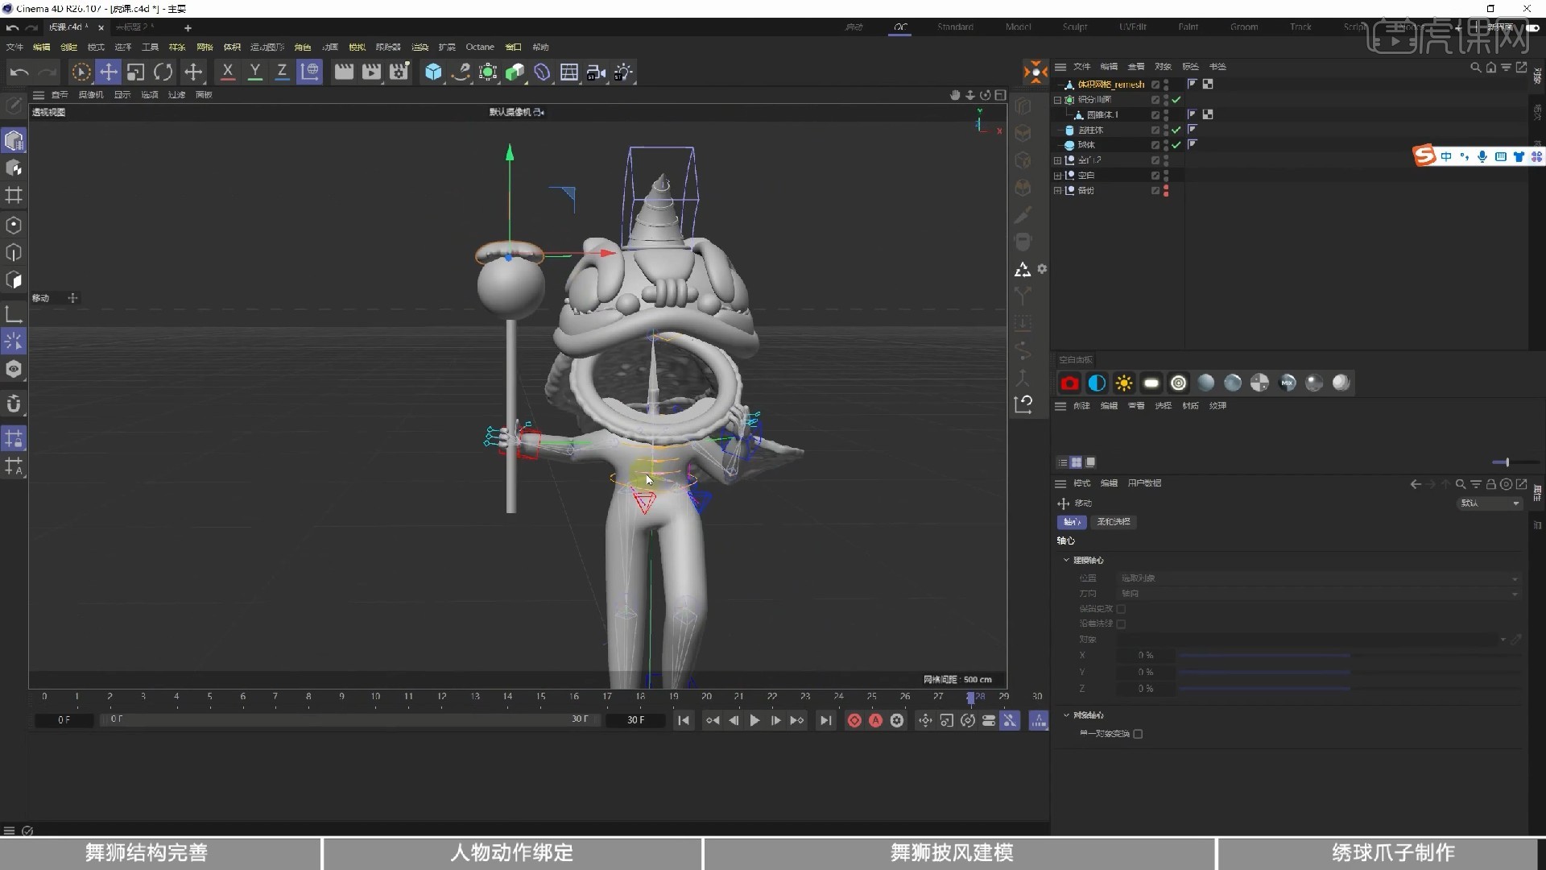Click the record active objects button
The image size is (1546, 870).
pyautogui.click(x=854, y=720)
